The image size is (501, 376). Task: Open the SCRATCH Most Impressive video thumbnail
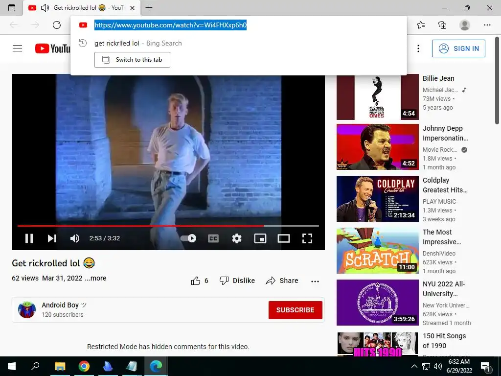click(x=377, y=250)
